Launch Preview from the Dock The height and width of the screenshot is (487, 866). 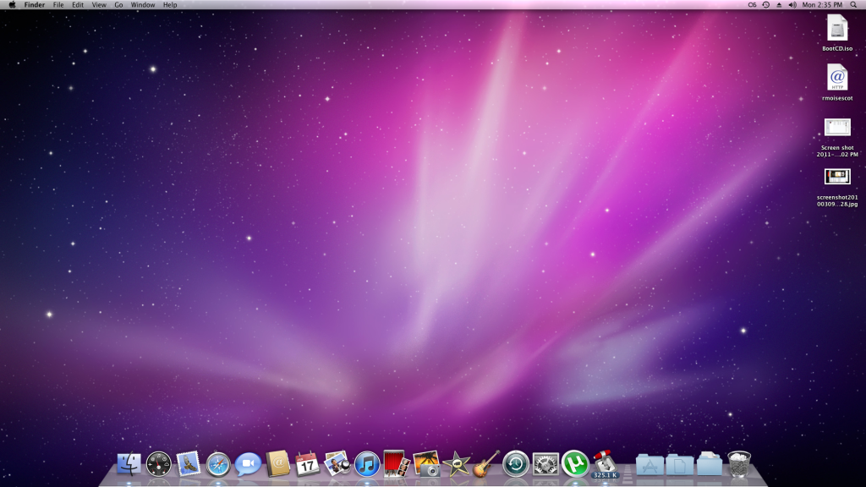click(x=337, y=464)
